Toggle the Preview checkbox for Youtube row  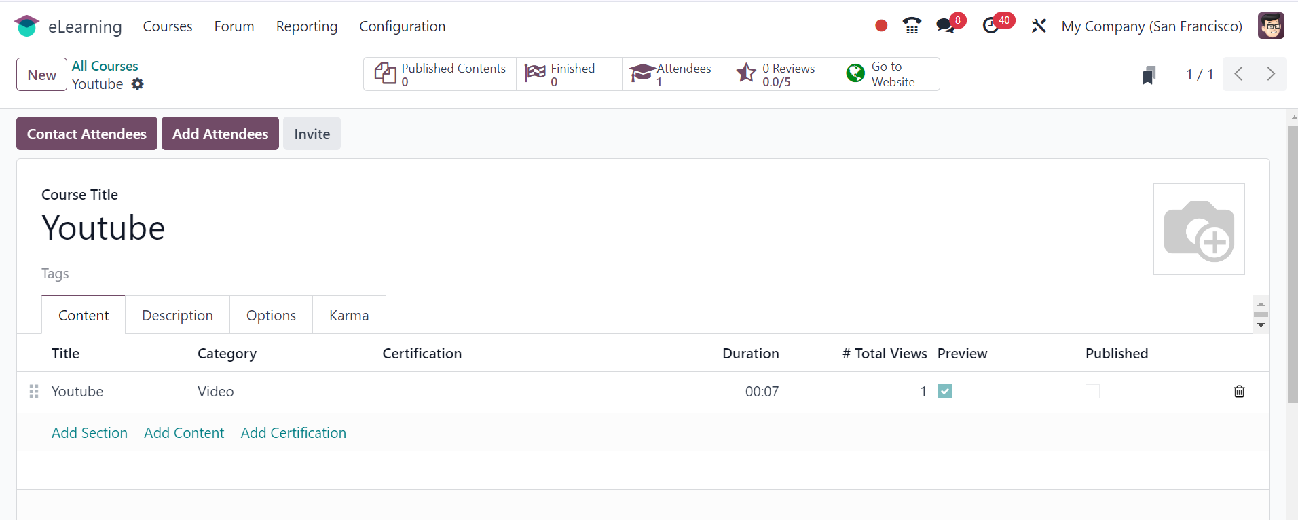[x=944, y=392]
